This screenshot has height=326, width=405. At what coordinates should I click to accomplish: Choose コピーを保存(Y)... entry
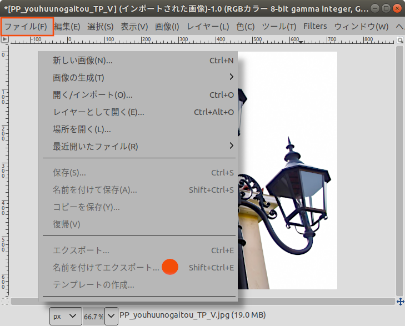tap(138, 207)
